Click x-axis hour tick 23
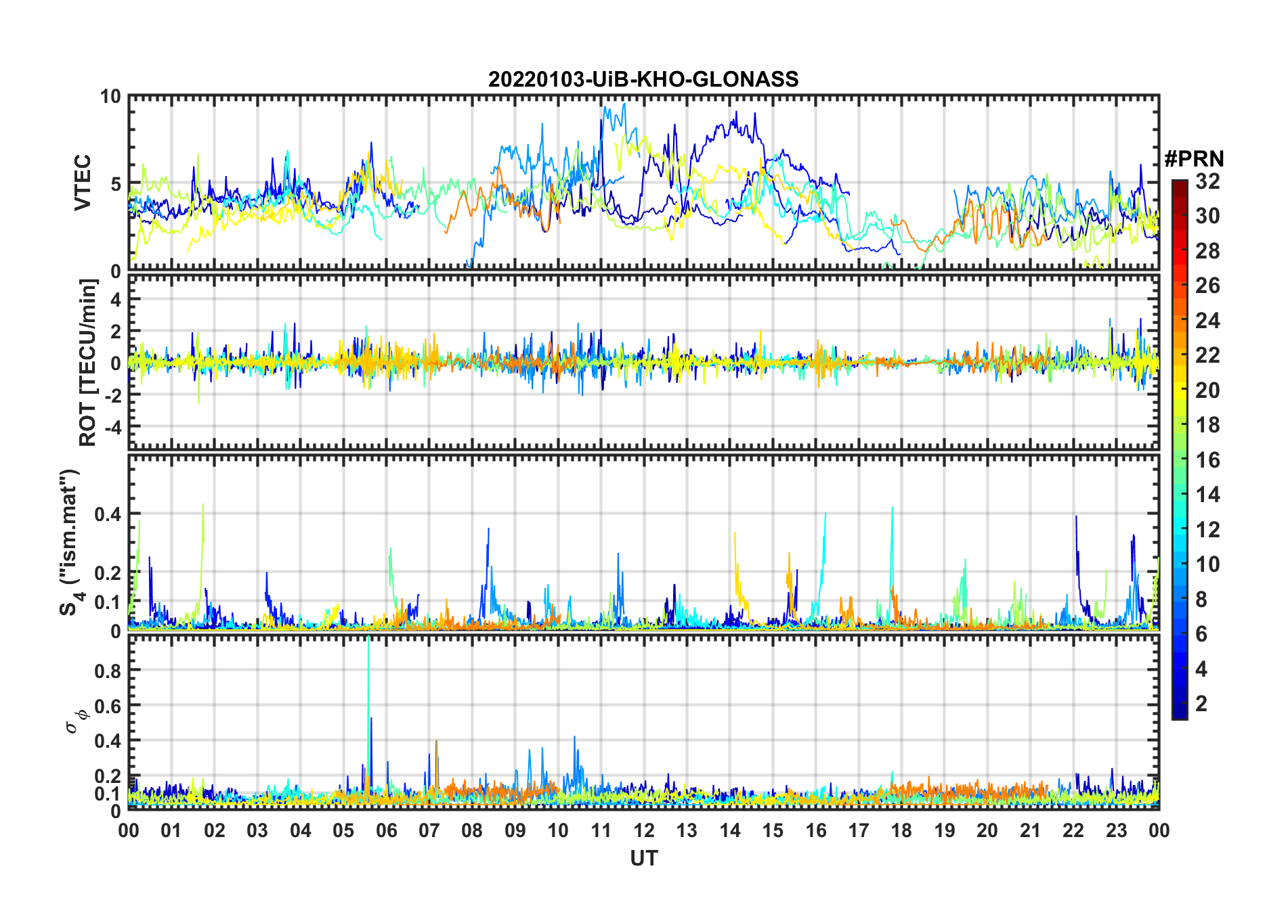The height and width of the screenshot is (900, 1288). click(x=1116, y=830)
